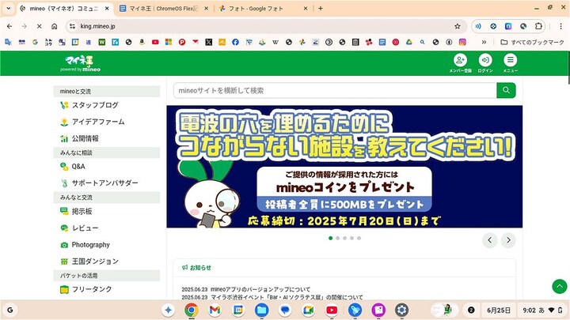Open Photography in the sidebar
Viewport: 570px width, 320px height.
coord(85,244)
